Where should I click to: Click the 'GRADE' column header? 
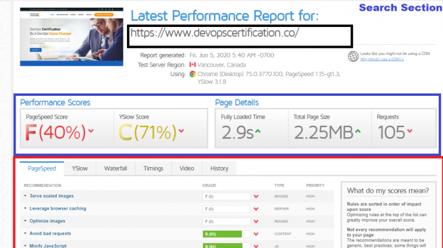click(x=209, y=186)
